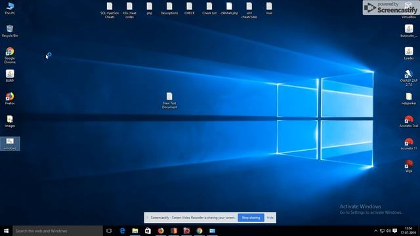The width and height of the screenshot is (420, 236).
Task: Select the Check List file icon
Action: [x=209, y=9]
